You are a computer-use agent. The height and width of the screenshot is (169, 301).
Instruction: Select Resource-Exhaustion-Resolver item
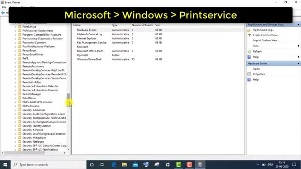tap(40, 90)
